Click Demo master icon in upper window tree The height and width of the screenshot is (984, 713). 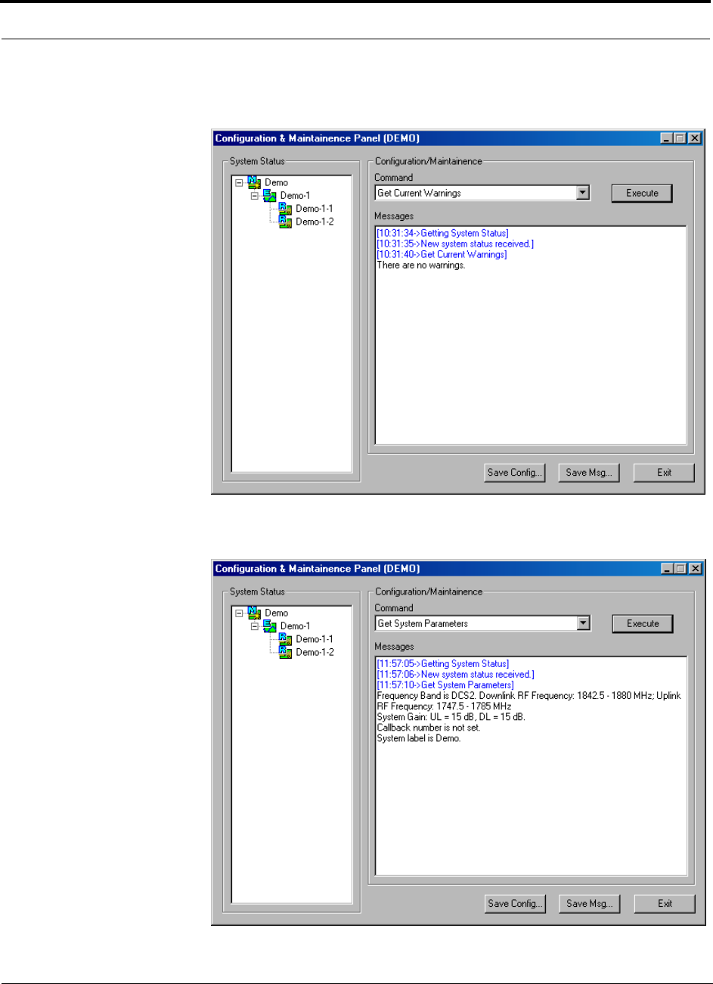pos(254,182)
